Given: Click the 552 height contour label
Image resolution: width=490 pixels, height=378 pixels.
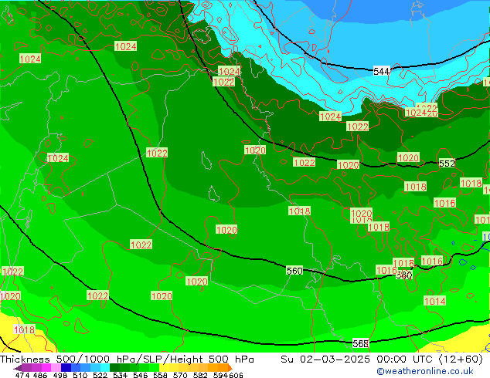Looking at the screenshot, I should (x=447, y=163).
